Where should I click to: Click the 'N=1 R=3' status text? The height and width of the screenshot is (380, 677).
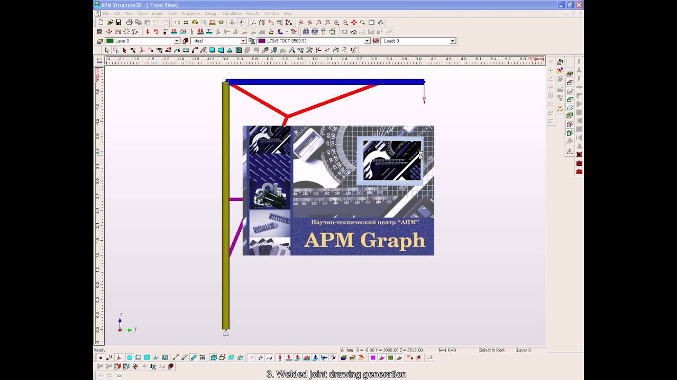pos(447,350)
